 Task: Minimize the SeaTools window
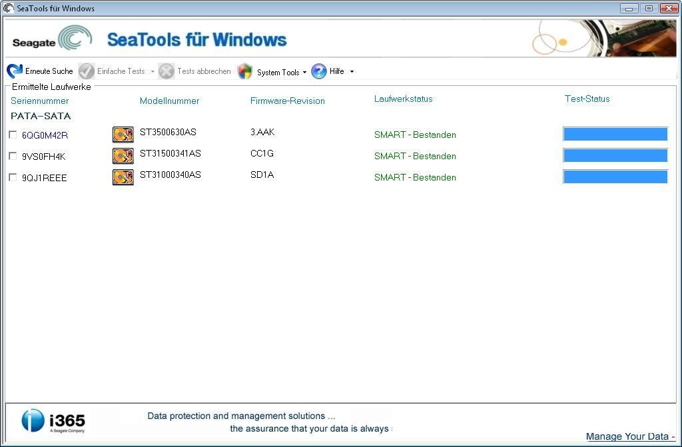coord(629,8)
